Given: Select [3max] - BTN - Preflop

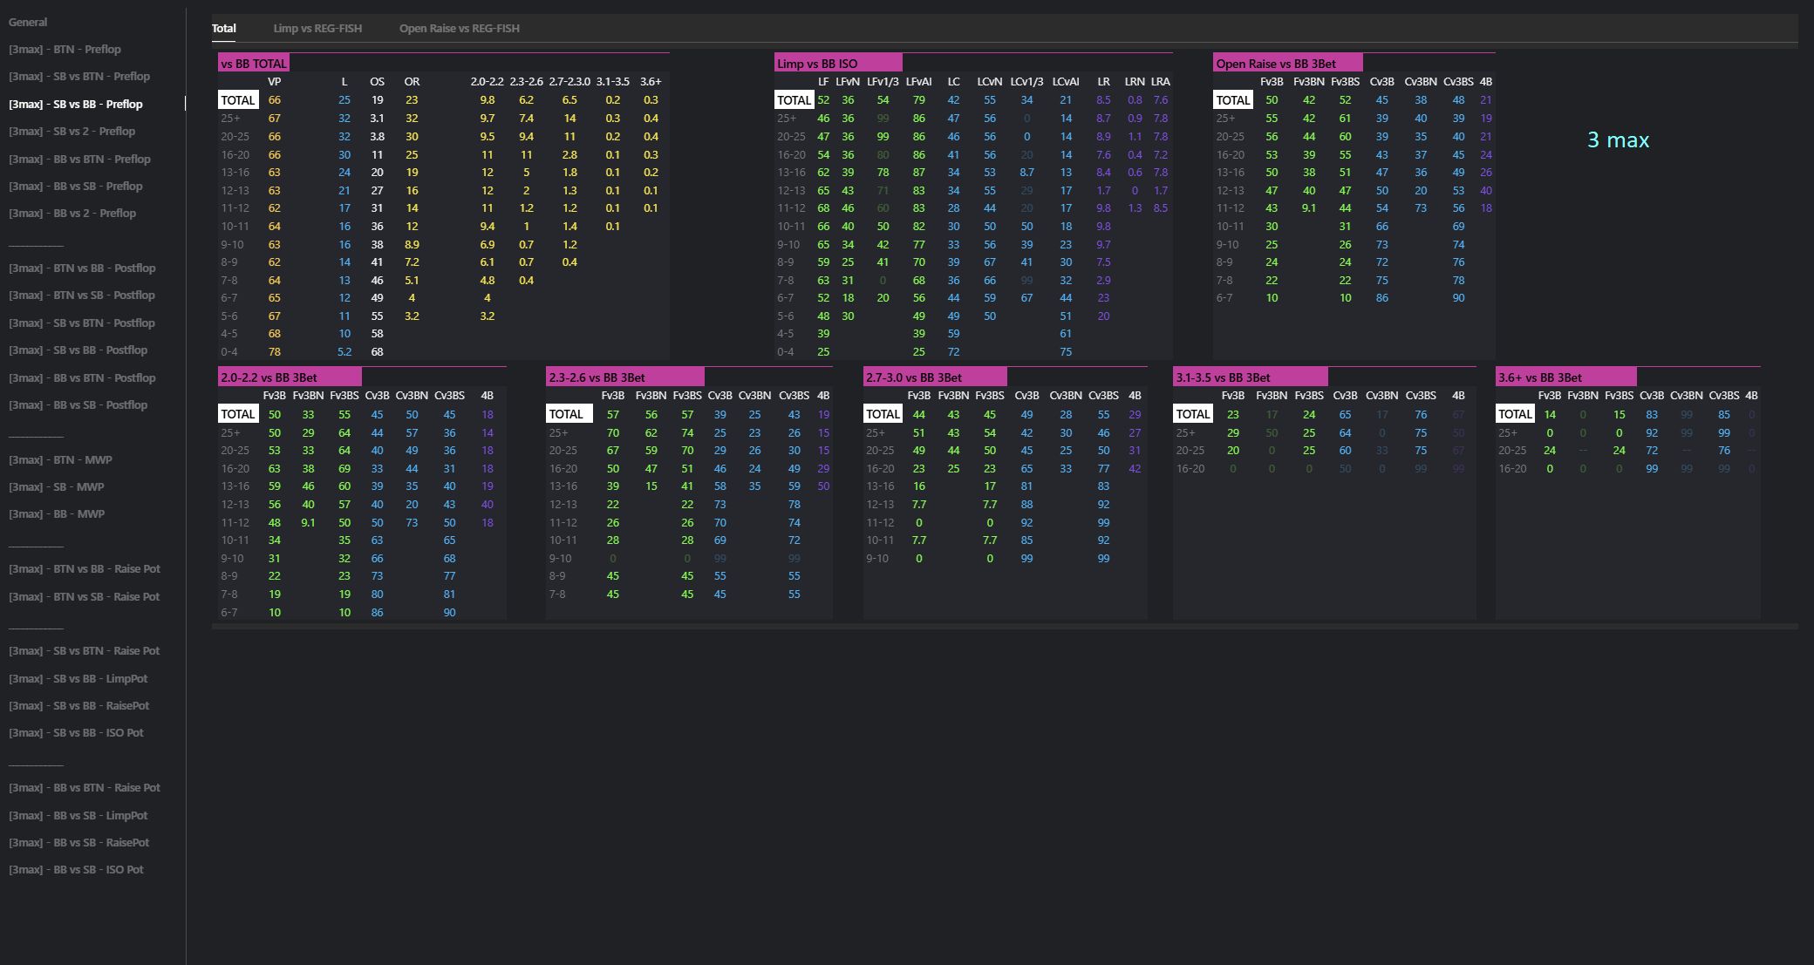Looking at the screenshot, I should tap(65, 50).
